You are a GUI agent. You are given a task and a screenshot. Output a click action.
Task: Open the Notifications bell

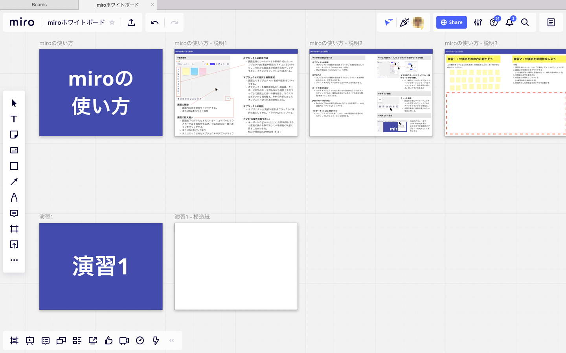[x=509, y=22]
